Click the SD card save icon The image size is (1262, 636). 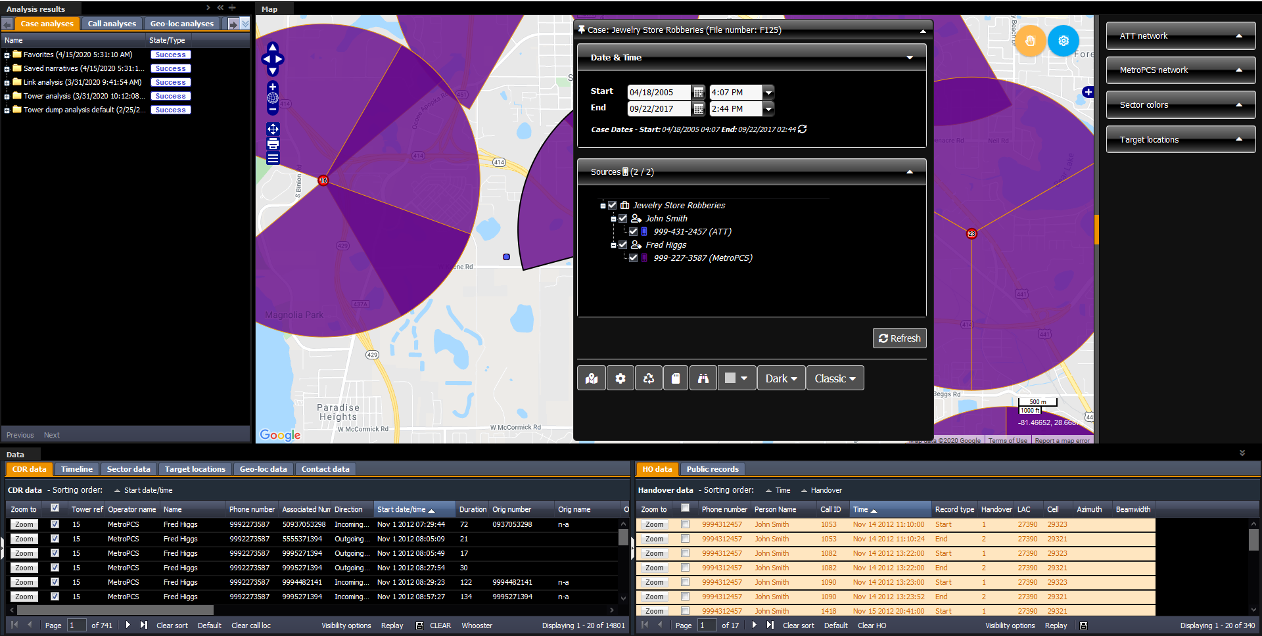(675, 378)
